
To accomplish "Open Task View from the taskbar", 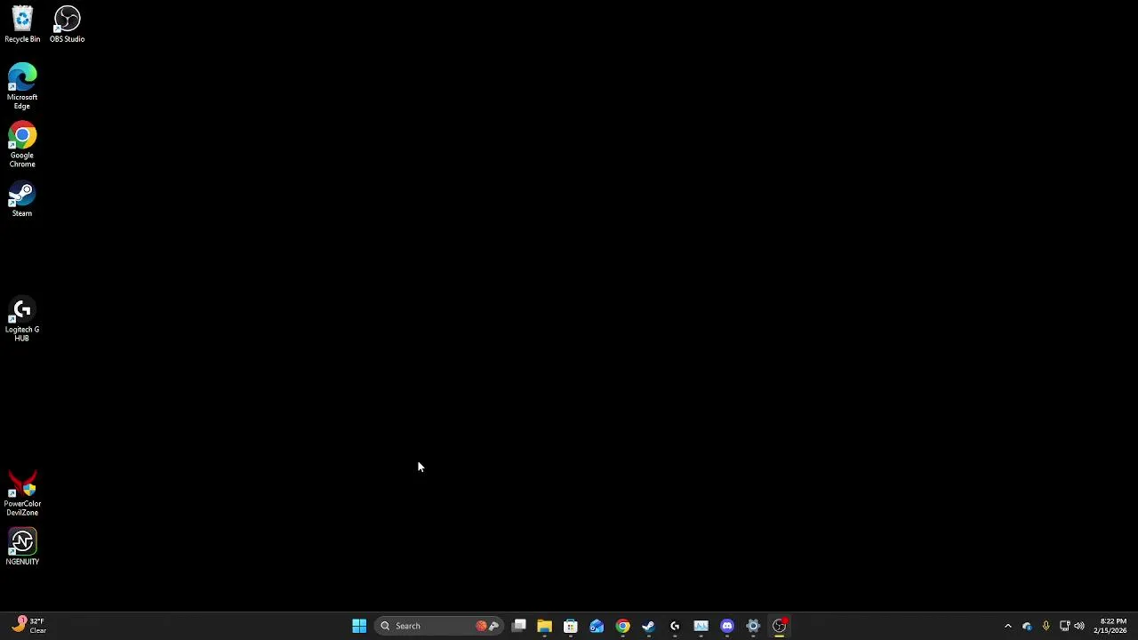I will (x=519, y=626).
